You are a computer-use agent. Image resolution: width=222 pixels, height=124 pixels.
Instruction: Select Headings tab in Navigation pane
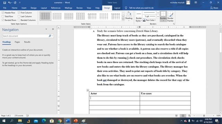point(7,42)
